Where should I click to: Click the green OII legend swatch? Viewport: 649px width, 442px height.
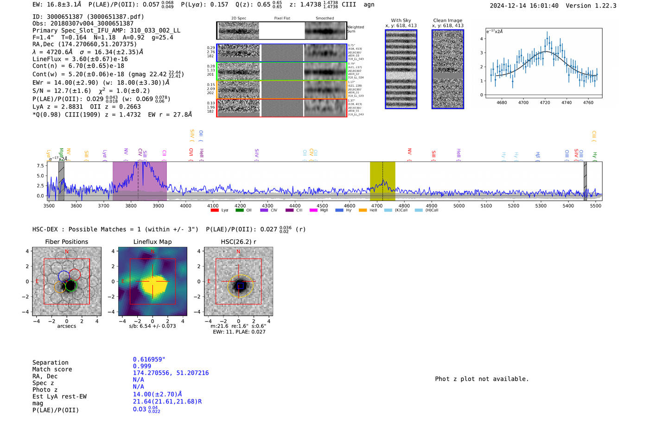tap(239, 210)
